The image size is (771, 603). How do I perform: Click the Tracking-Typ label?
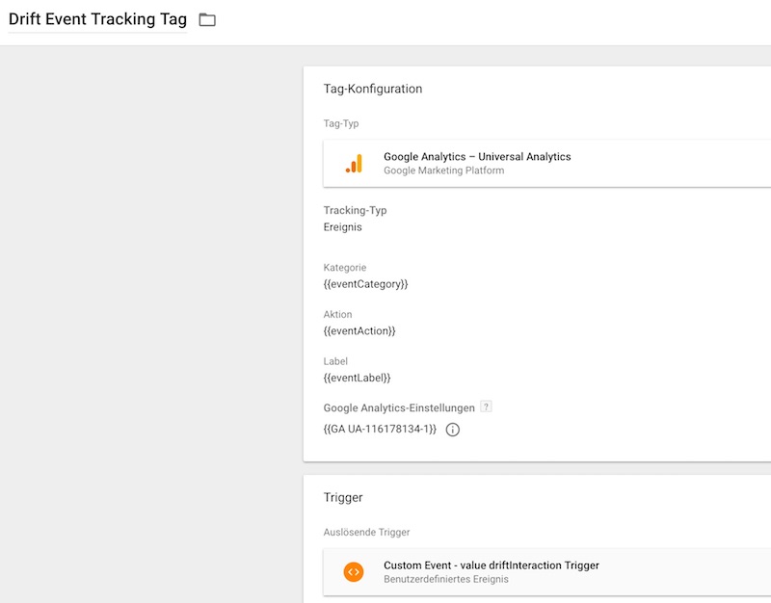click(x=355, y=210)
